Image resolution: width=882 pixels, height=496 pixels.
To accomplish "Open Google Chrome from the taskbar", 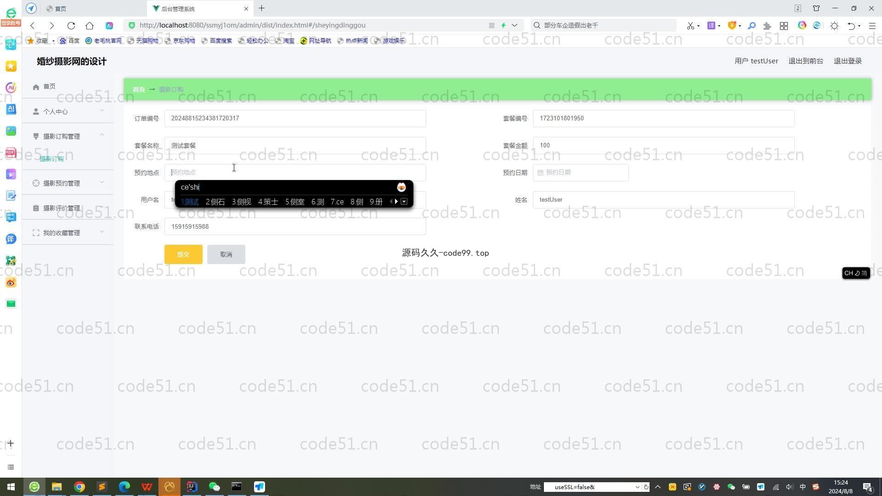I will 79,487.
